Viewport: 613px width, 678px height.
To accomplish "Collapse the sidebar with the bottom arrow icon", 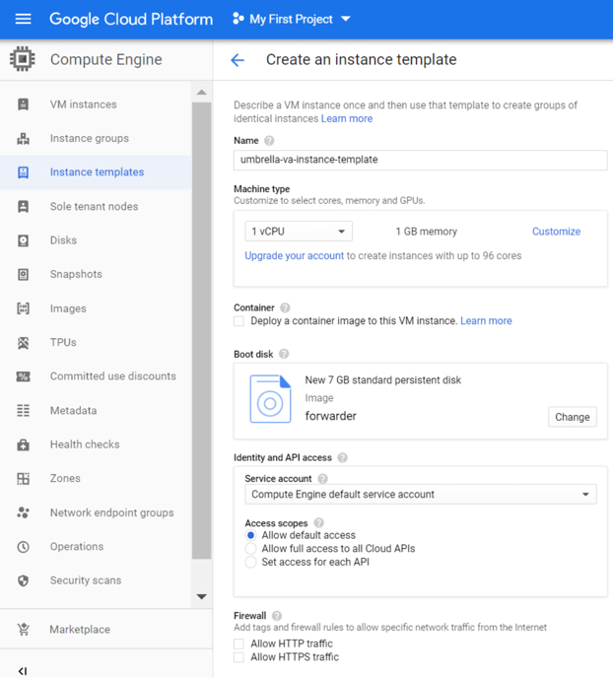I will pos(23,671).
